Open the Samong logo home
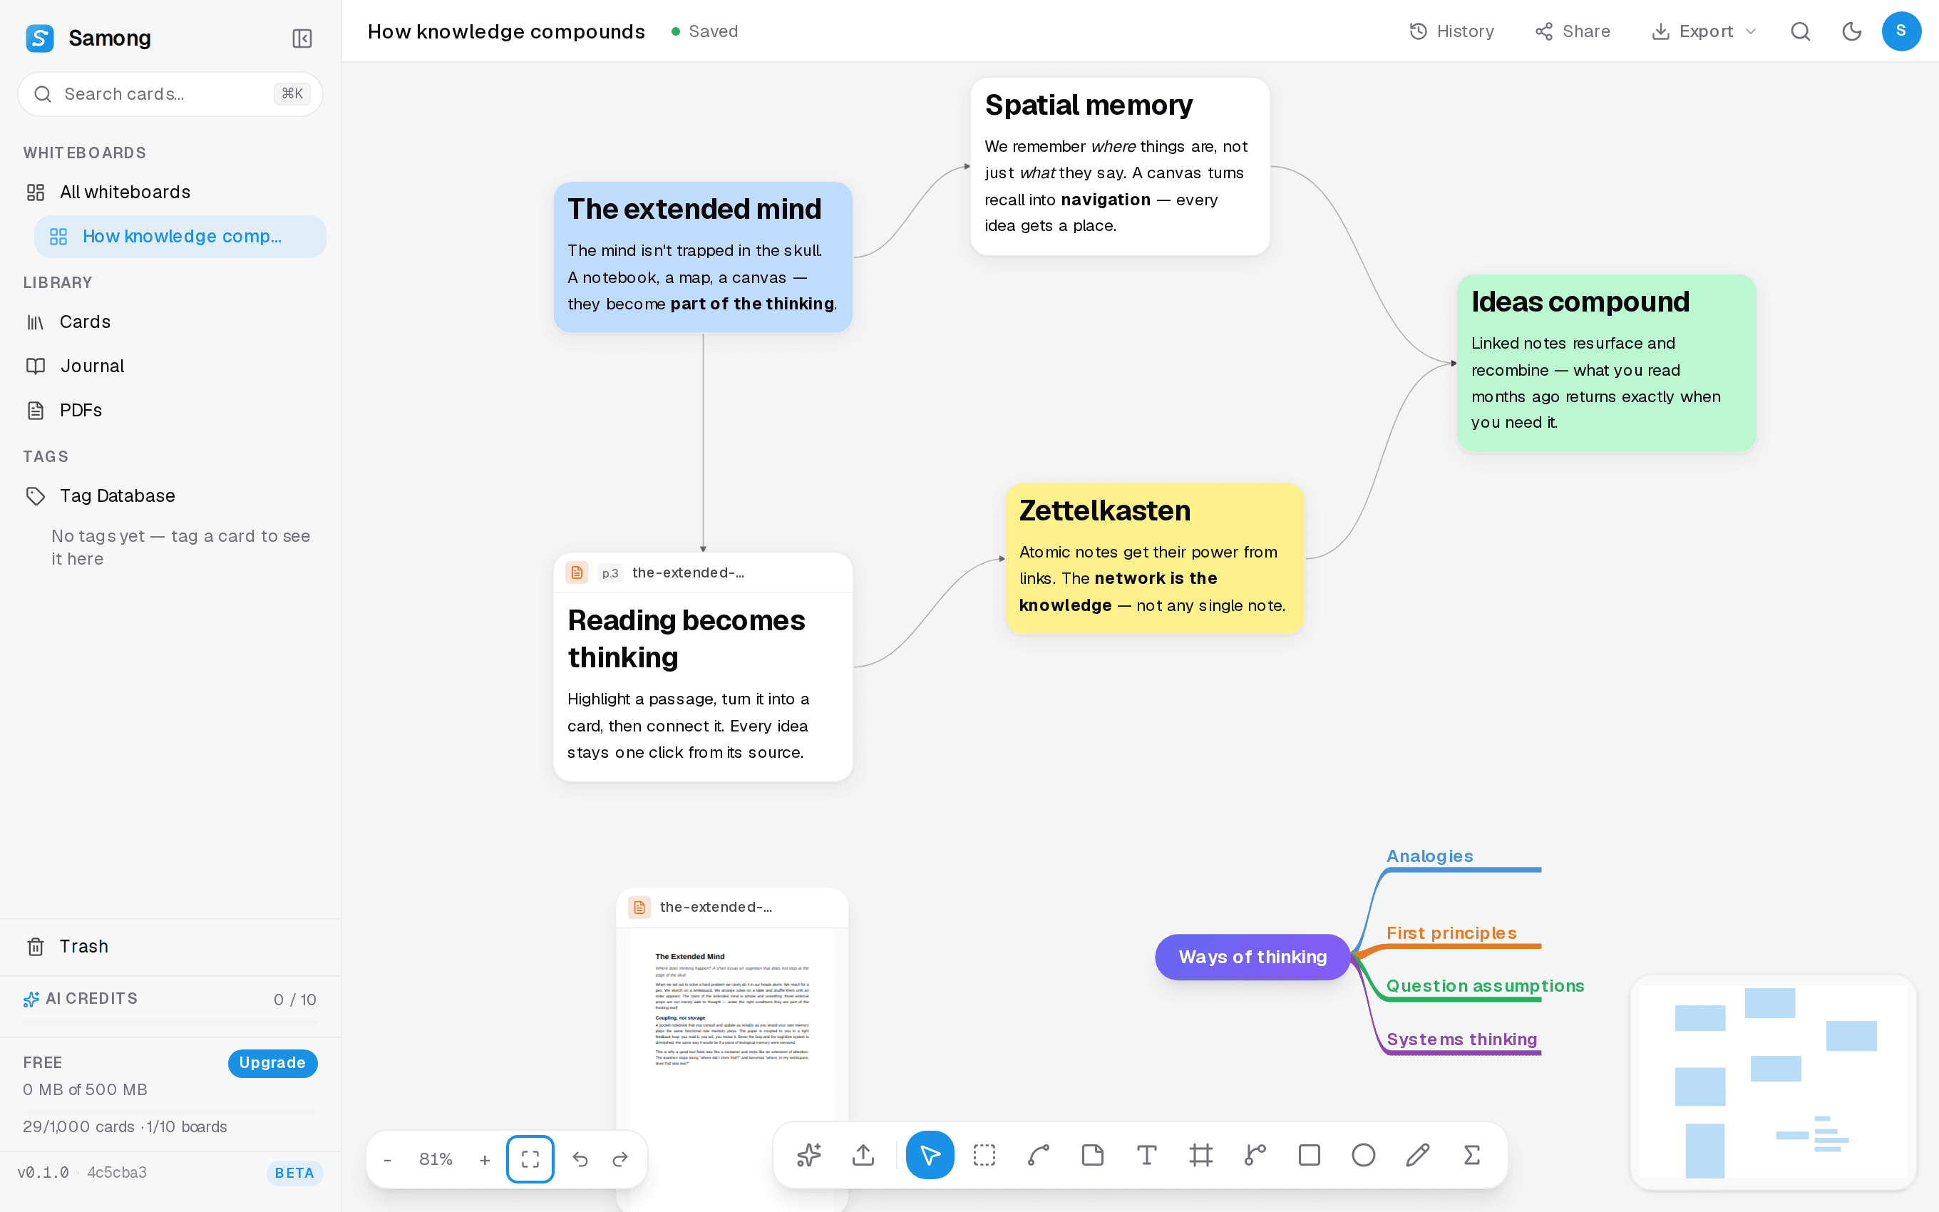The width and height of the screenshot is (1939, 1212). (x=39, y=38)
